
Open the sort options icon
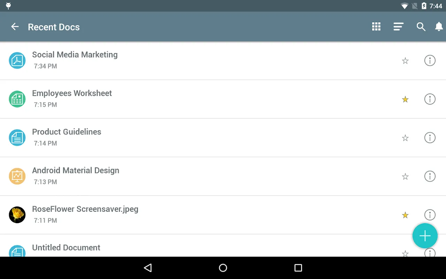click(x=398, y=27)
